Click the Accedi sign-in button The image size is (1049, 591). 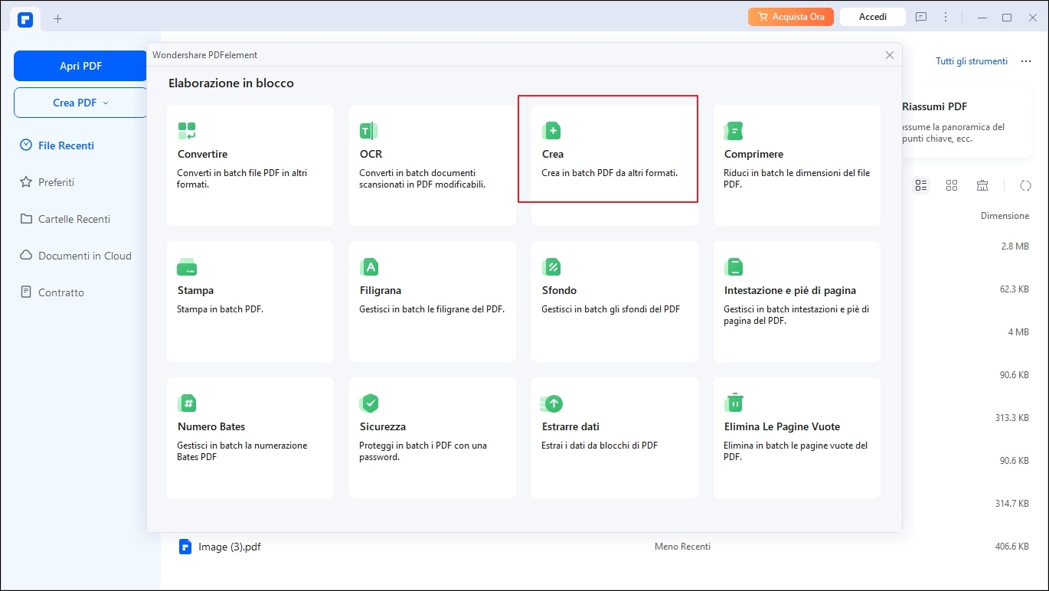coord(873,17)
